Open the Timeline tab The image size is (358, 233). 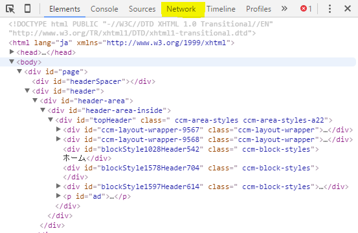pyautogui.click(x=221, y=9)
